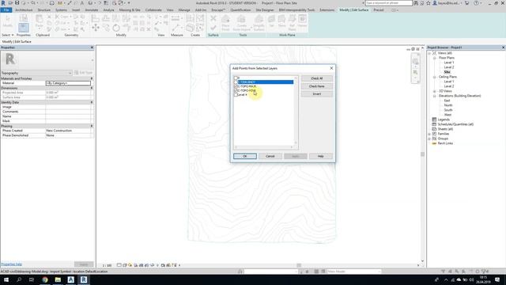Toggle the checkbox for C-TOPO-MAJR layer
Viewport: 506px width, 285px height.
236,86
